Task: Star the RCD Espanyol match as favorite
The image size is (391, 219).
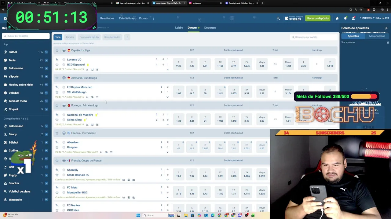Action: (57, 65)
